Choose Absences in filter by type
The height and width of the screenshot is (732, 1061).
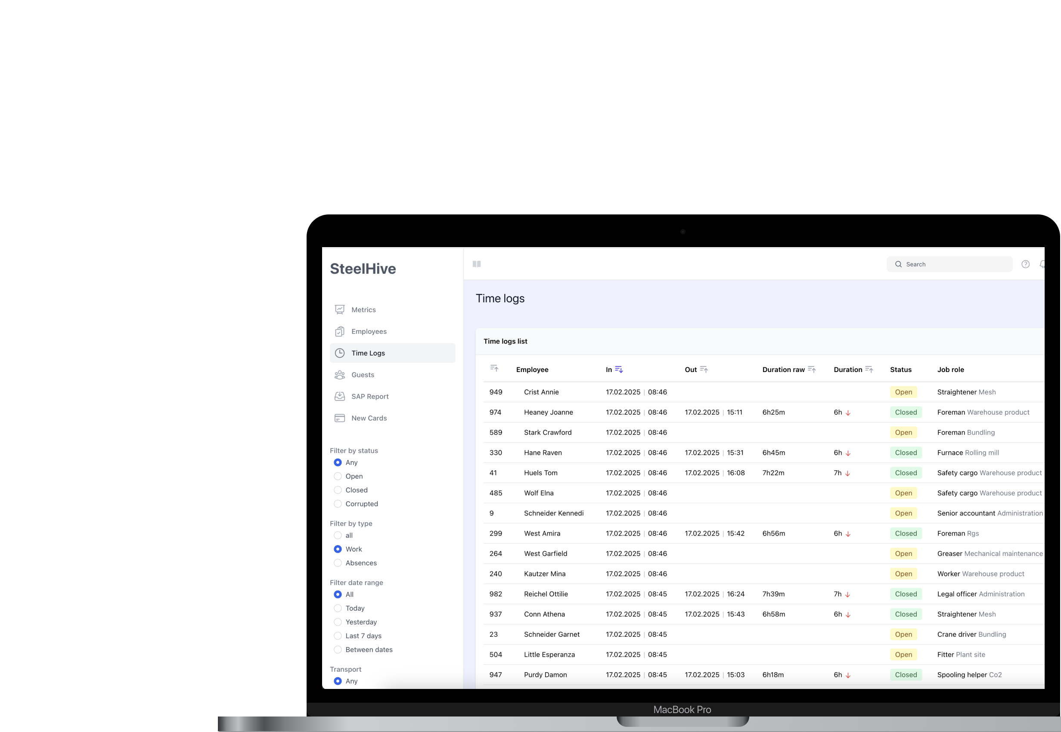point(338,563)
